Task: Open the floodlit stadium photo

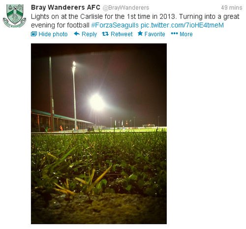Action: pos(99,133)
